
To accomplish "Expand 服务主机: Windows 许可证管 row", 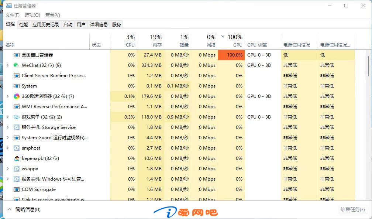I will 8,179.
